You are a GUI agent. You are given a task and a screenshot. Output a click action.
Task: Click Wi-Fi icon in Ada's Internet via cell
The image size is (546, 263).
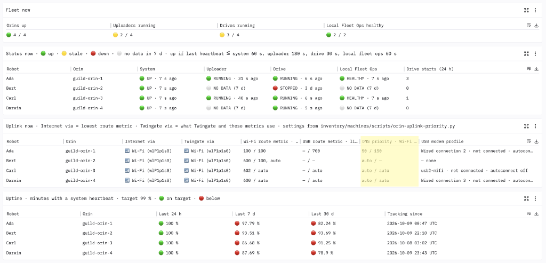click(127, 151)
